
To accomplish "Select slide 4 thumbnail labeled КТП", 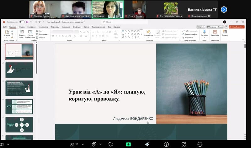I will tap(19, 106).
